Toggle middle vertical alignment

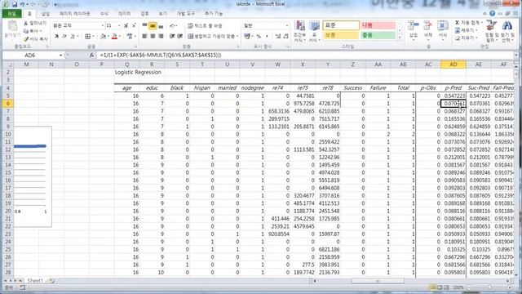(153, 25)
